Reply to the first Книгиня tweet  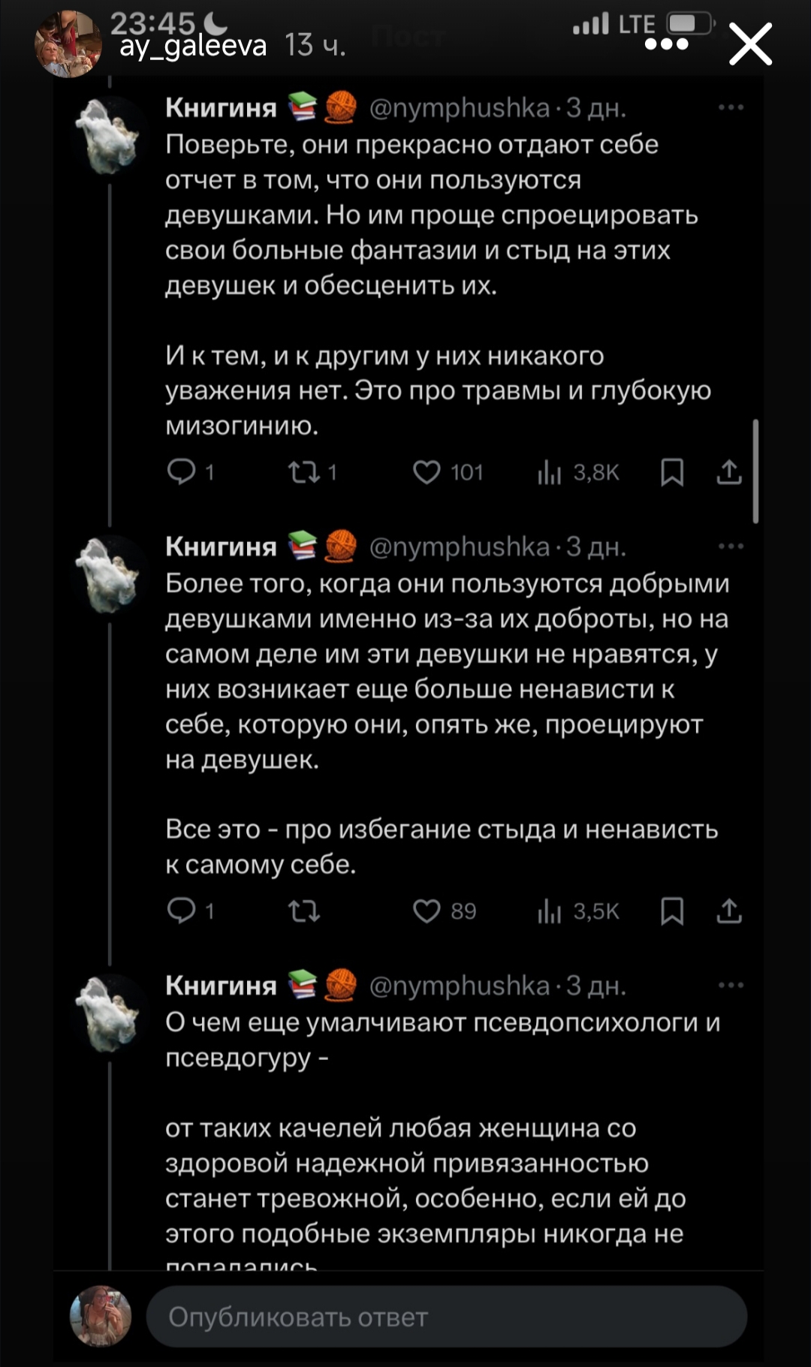[181, 472]
